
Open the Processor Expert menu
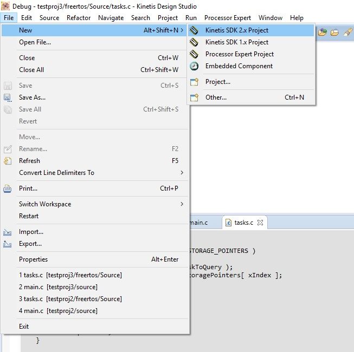coord(228,18)
